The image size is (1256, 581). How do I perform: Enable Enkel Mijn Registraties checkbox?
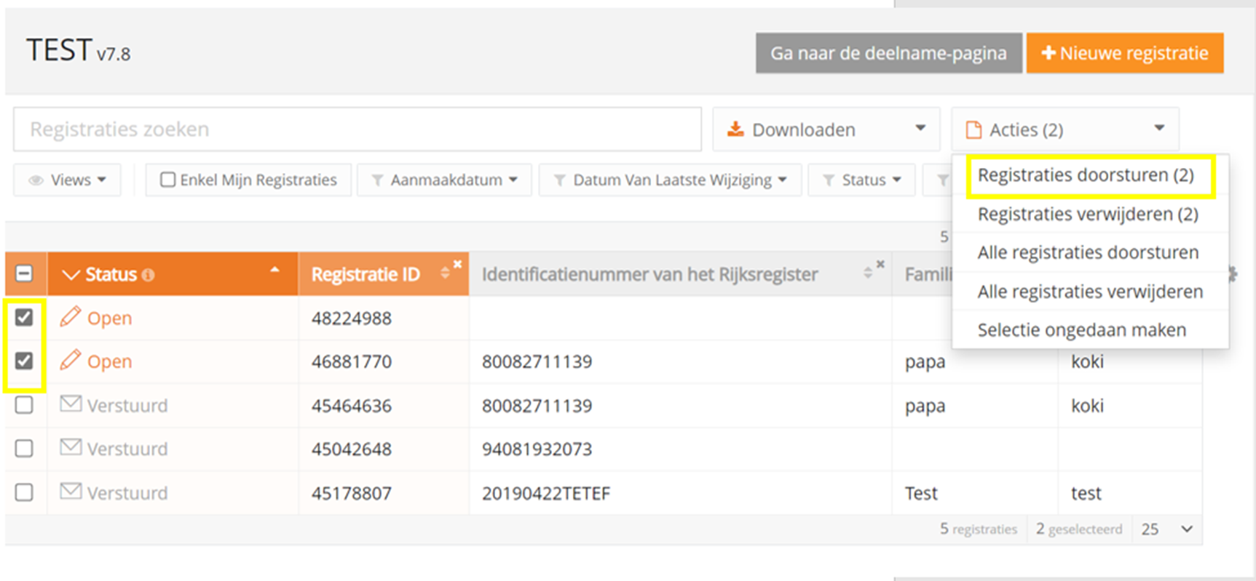point(167,180)
